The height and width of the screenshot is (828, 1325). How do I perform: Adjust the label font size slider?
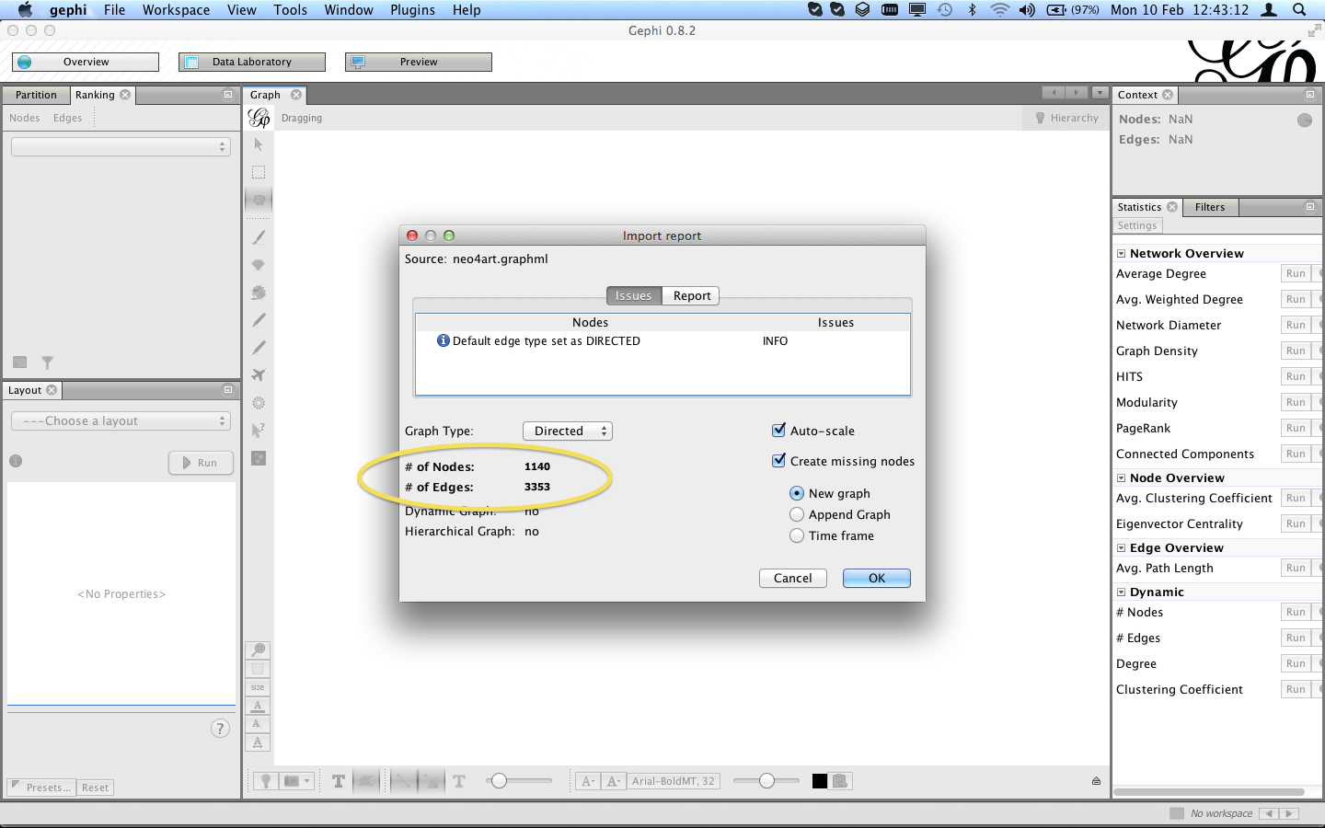pyautogui.click(x=766, y=781)
